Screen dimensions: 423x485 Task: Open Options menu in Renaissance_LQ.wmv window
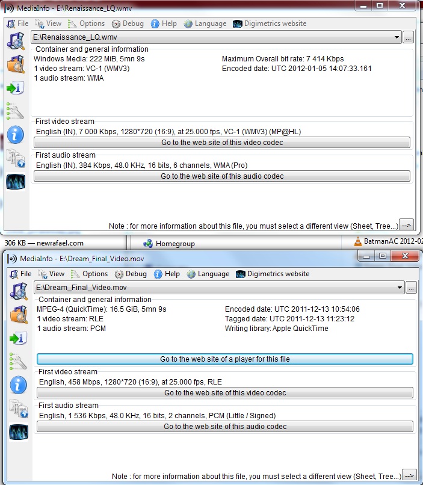(87, 23)
